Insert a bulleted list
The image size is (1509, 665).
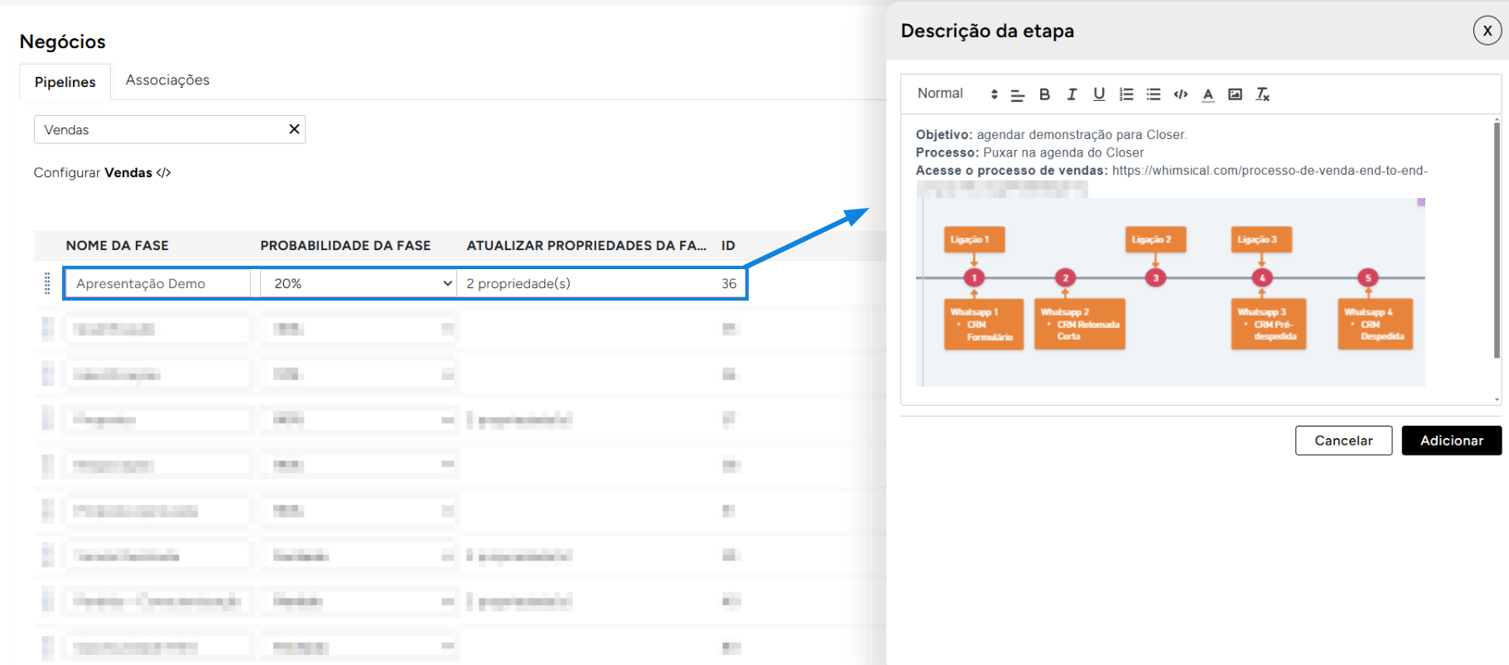tap(1154, 94)
